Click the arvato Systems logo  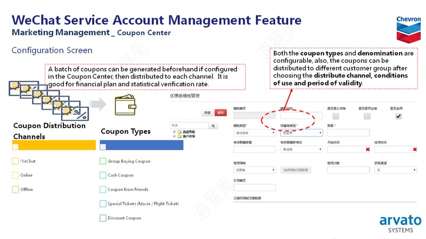click(x=400, y=224)
